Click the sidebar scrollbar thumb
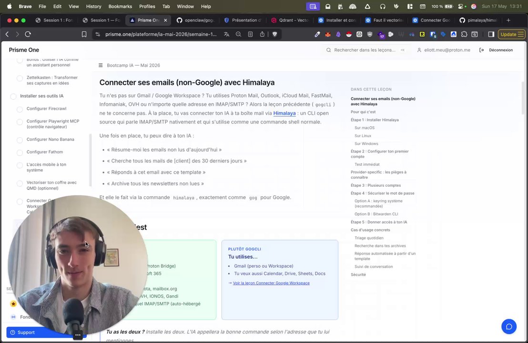The height and width of the screenshot is (343, 528). pyautogui.click(x=90, y=160)
